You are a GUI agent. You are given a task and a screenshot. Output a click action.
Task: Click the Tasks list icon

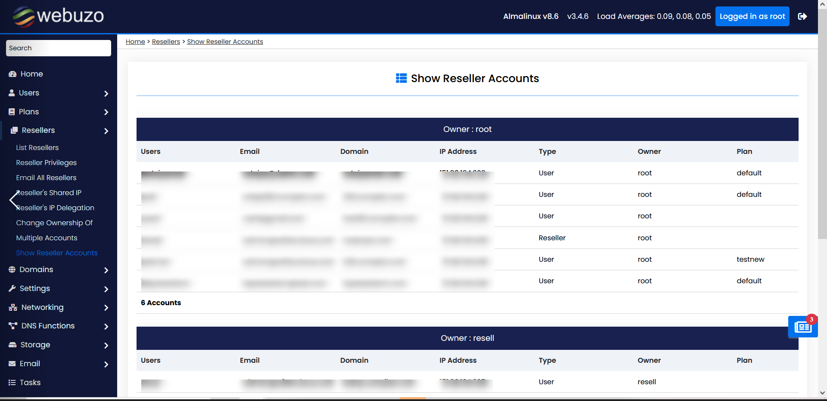click(x=11, y=382)
